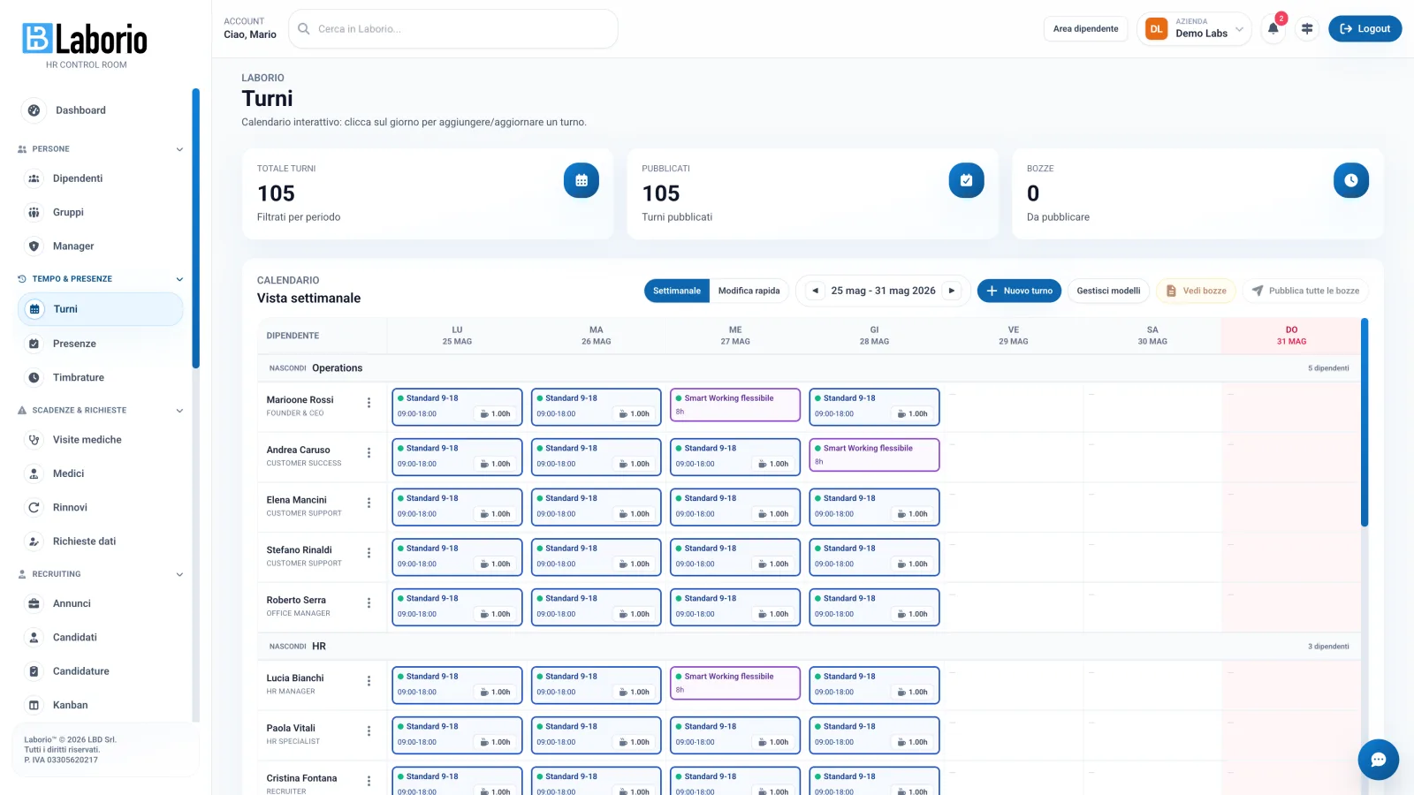The height and width of the screenshot is (795, 1414).
Task: Click the Kanban board icon
Action: point(34,705)
